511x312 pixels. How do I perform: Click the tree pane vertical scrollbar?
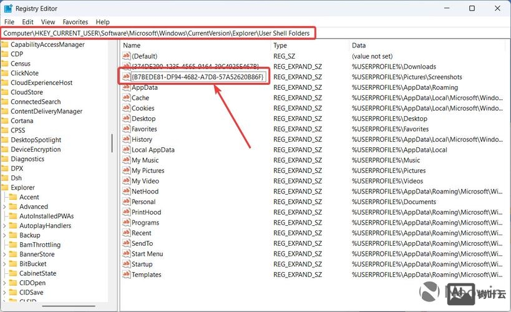(x=112, y=144)
